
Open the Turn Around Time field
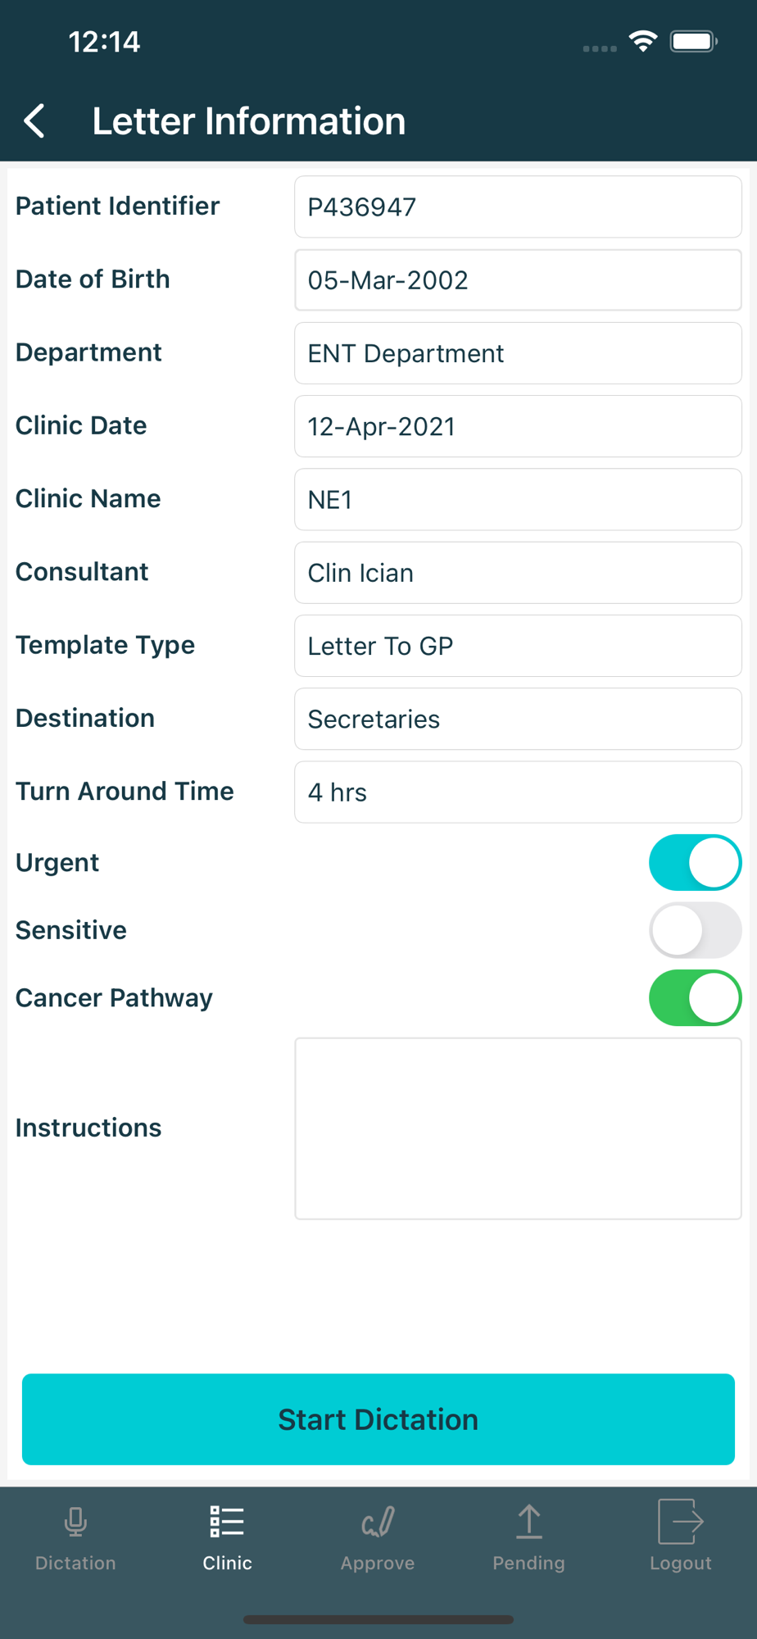tap(518, 792)
